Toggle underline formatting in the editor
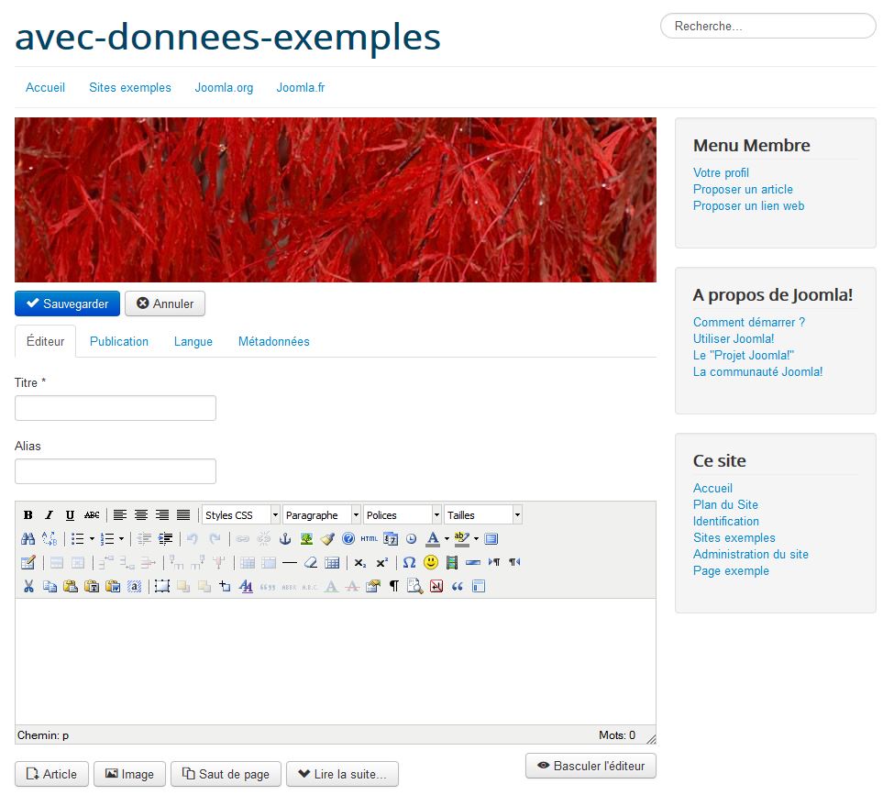 tap(70, 514)
